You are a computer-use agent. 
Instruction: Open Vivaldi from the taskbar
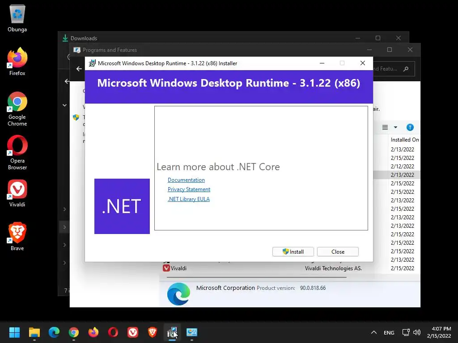click(x=132, y=332)
